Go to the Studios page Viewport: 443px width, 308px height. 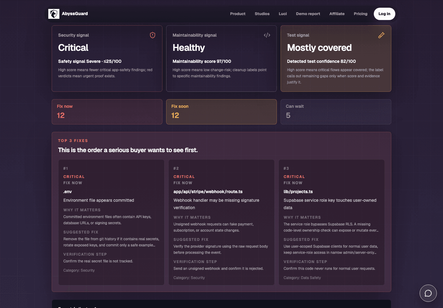click(262, 14)
